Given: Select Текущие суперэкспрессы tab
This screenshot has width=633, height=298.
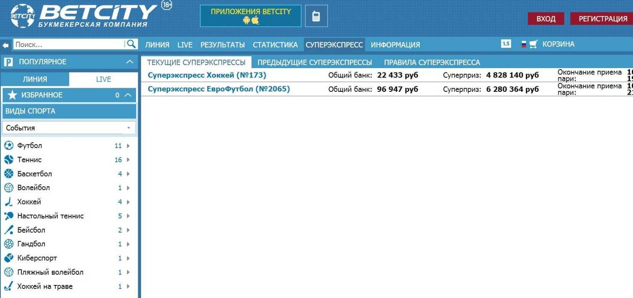Looking at the screenshot, I should point(196,62).
